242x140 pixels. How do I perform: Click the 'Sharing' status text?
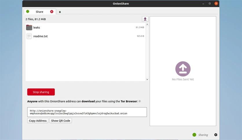(x=203, y=135)
